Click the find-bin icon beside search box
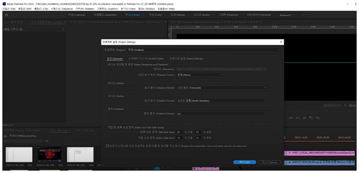Image resolution: width=359 pixels, height=173 pixels. click(x=46, y=141)
